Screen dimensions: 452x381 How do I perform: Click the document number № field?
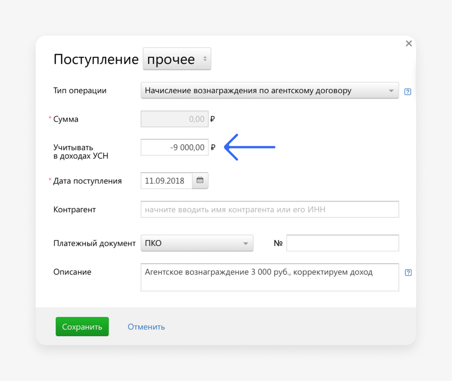[342, 243]
